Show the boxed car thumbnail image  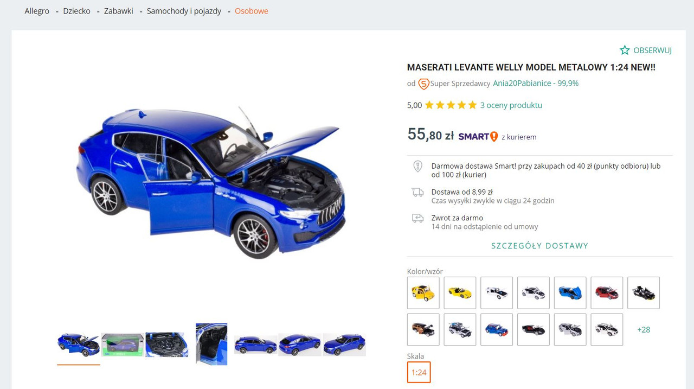point(123,345)
